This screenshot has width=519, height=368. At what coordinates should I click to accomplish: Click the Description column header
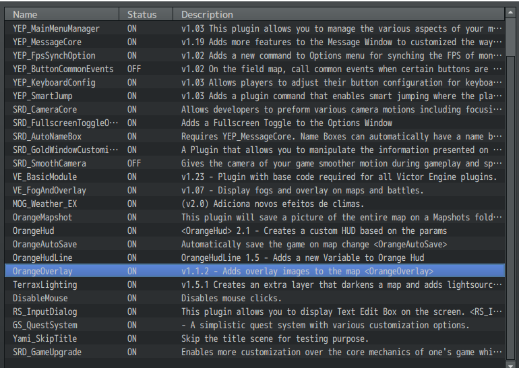338,14
